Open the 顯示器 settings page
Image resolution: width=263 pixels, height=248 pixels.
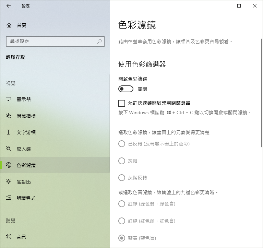[x=55, y=99]
